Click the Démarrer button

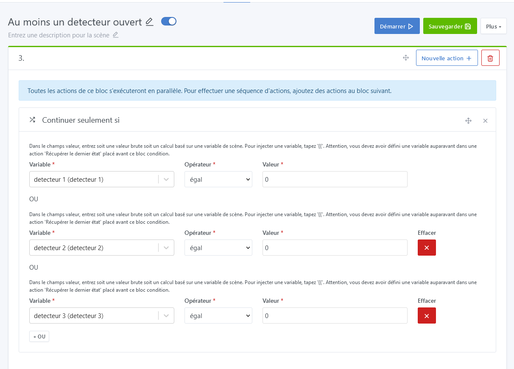[397, 26]
